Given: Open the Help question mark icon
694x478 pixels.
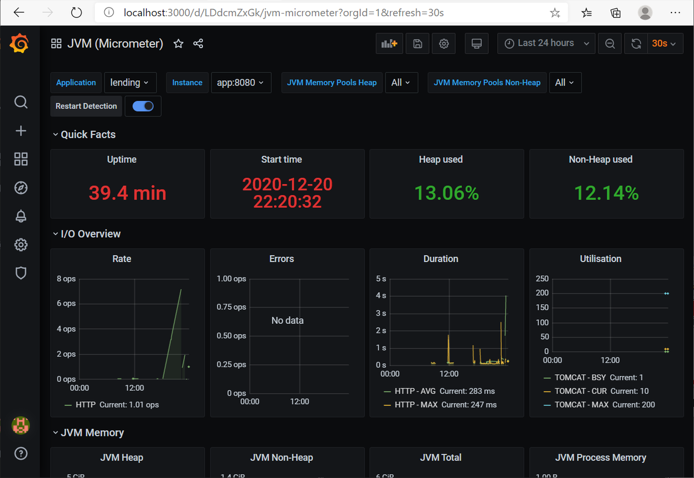Looking at the screenshot, I should 21,453.
